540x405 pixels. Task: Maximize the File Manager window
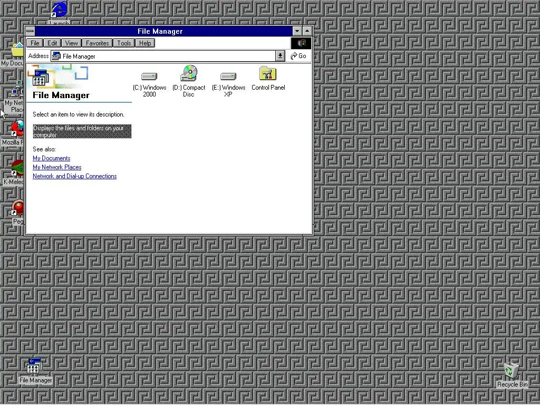(307, 31)
